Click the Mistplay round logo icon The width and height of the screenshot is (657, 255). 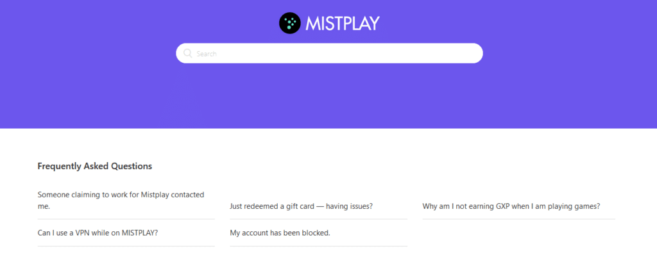[290, 23]
